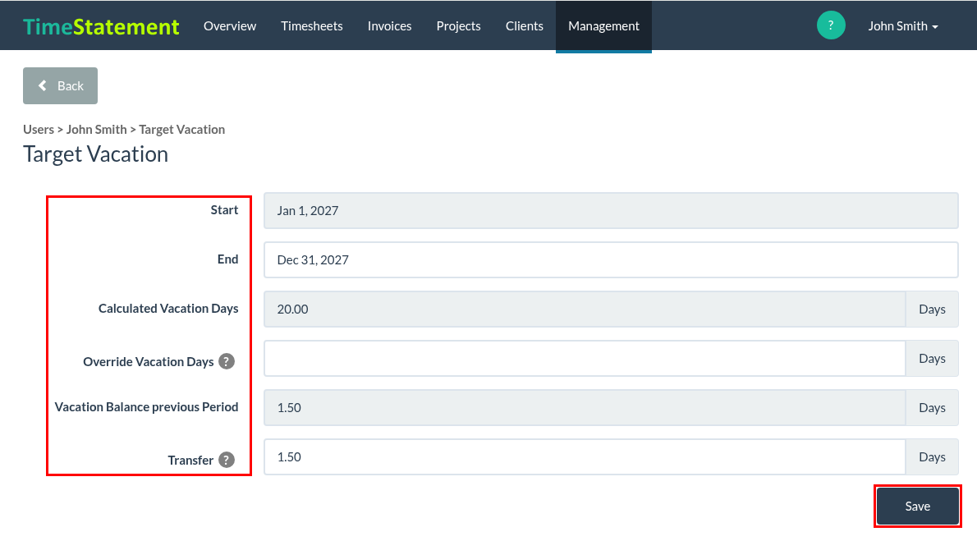Click the Target Vacation heading
The height and width of the screenshot is (541, 977).
click(95, 154)
